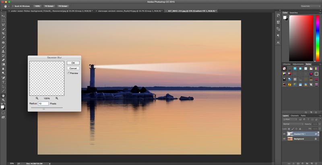Select the Rectangular Marquee tool
The height and width of the screenshot is (165, 322).
point(3,20)
